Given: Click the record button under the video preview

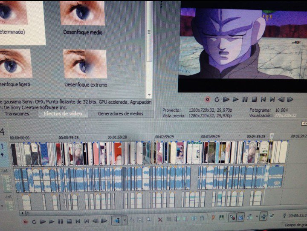Looking at the screenshot, I should point(208,99).
